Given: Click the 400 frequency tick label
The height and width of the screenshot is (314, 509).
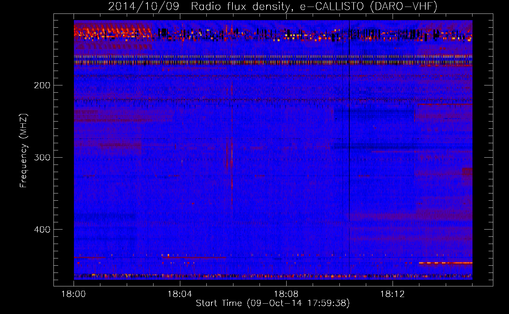Looking at the screenshot, I should coord(42,230).
